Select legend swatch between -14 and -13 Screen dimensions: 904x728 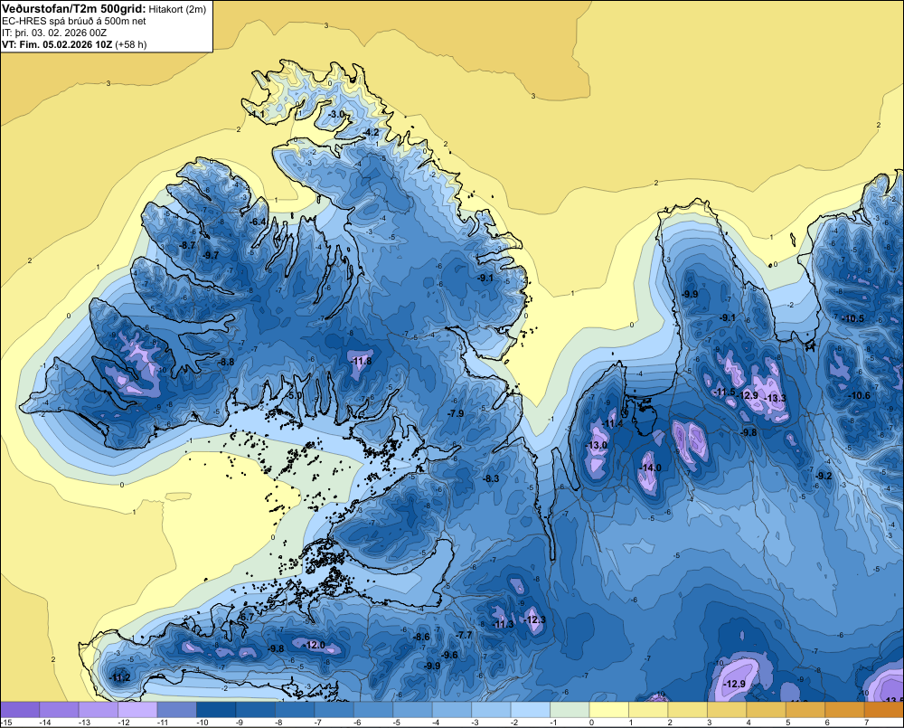click(x=59, y=709)
